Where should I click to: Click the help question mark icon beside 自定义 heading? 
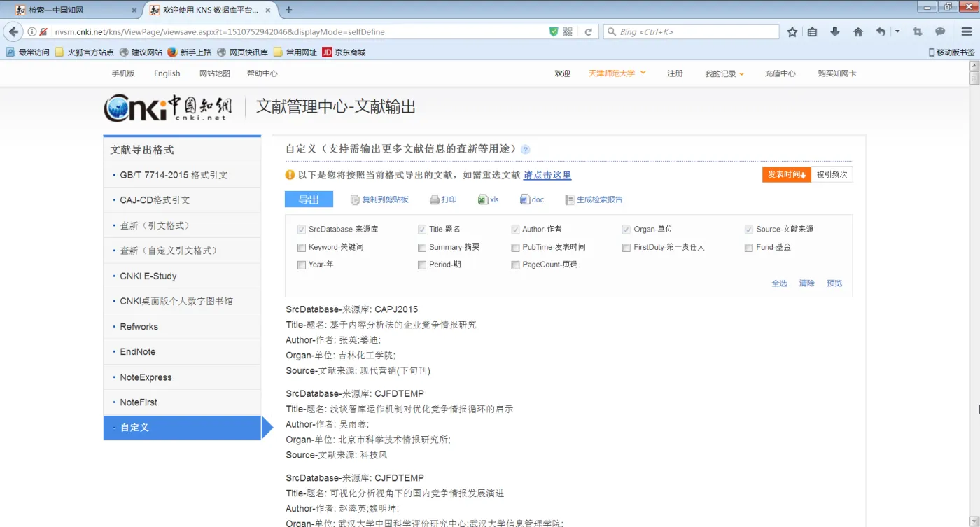coord(526,149)
